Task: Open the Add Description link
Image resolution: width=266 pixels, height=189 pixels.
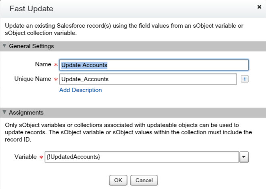Action: point(80,90)
